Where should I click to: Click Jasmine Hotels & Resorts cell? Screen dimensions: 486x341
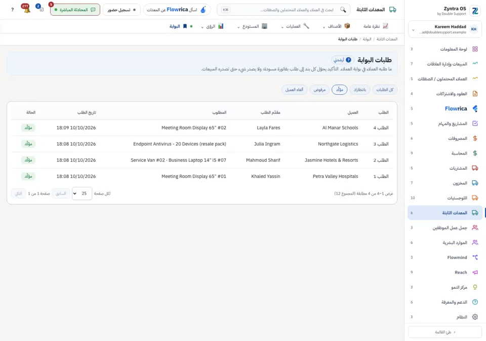pyautogui.click(x=331, y=160)
